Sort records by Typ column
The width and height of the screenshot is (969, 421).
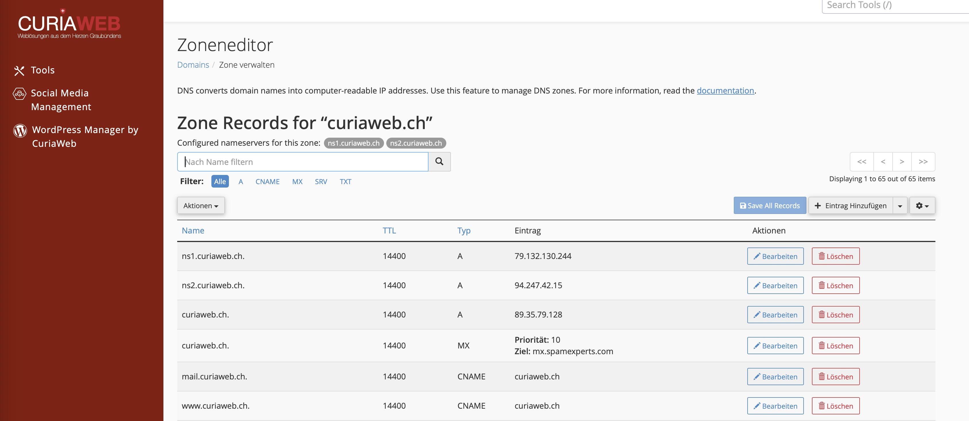click(464, 231)
